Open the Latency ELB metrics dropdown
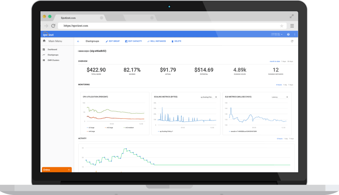Screen dimensions: 339x195 [x=280, y=97]
